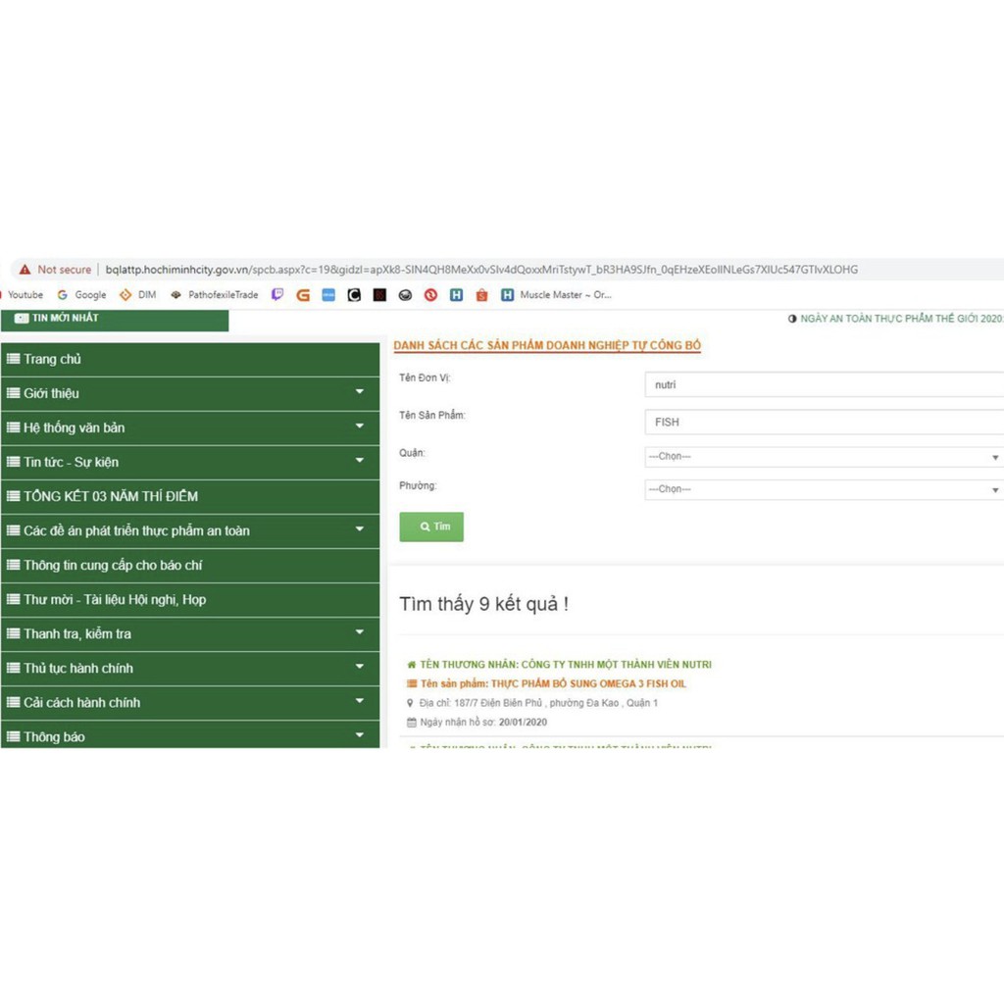The image size is (1004, 1004).
Task: Open the Shopee bookmark icon
Action: tap(481, 294)
